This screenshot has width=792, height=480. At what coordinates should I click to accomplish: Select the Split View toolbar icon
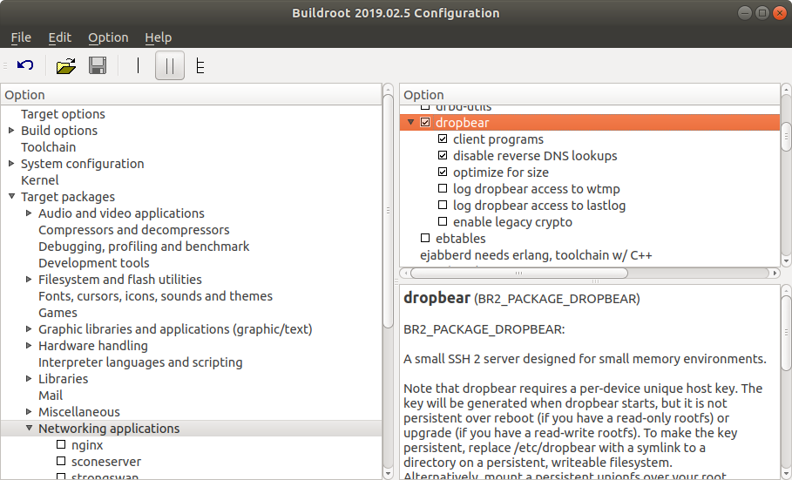[x=170, y=65]
